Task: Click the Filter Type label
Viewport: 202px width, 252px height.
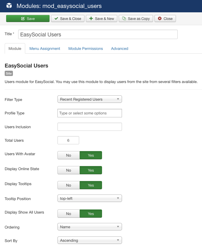Action: 13,100
